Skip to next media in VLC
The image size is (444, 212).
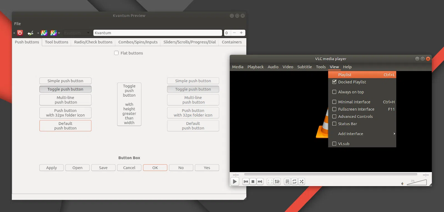click(x=260, y=181)
